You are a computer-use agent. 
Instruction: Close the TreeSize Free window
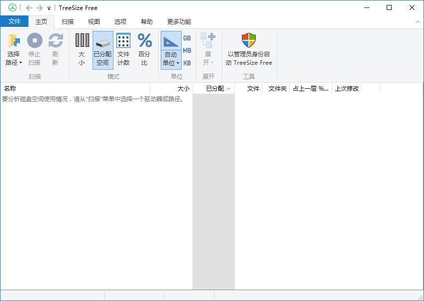[x=412, y=7]
